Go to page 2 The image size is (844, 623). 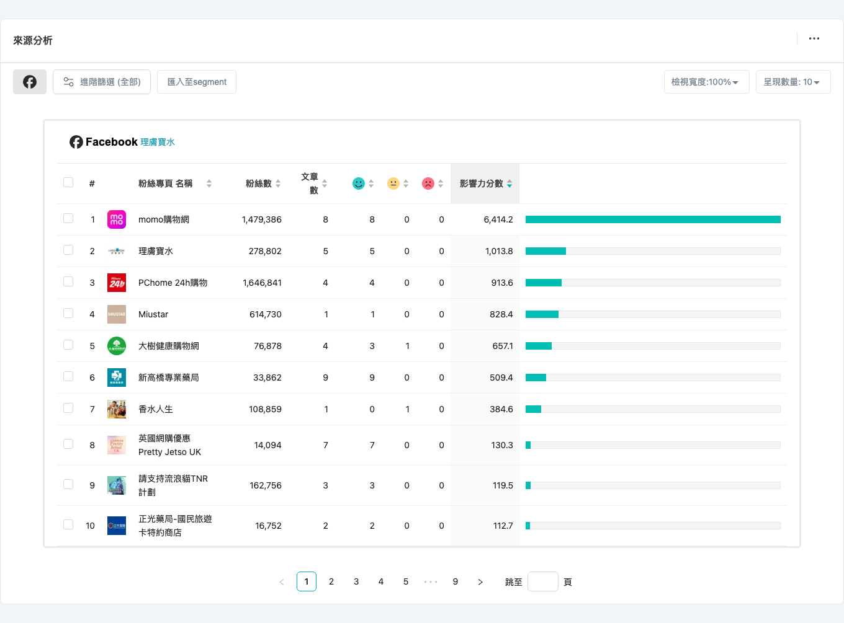coord(331,581)
